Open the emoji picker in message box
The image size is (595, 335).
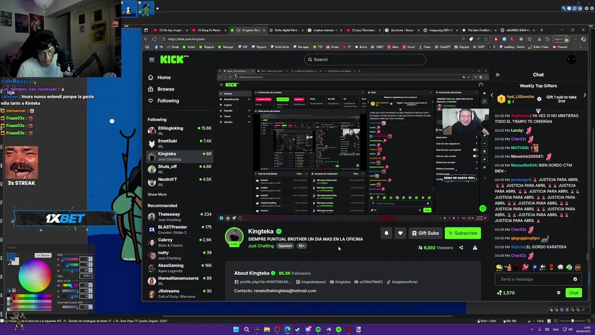[x=575, y=279]
